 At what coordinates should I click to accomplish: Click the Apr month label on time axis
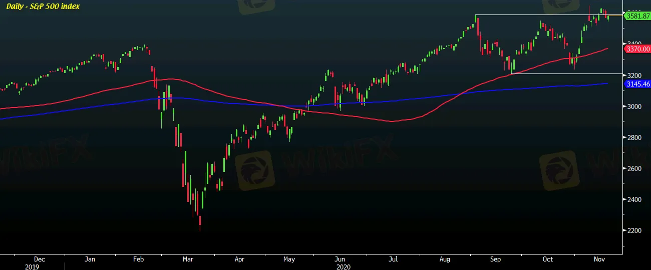(239, 259)
